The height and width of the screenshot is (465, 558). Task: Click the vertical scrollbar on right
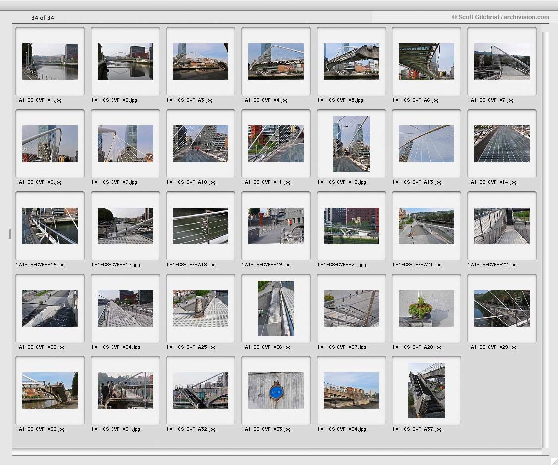545,239
